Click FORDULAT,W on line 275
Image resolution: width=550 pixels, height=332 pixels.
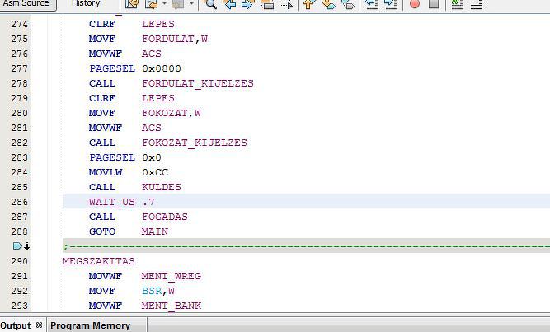point(174,39)
